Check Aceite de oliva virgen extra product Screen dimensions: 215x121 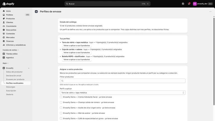[x=61, y=108]
